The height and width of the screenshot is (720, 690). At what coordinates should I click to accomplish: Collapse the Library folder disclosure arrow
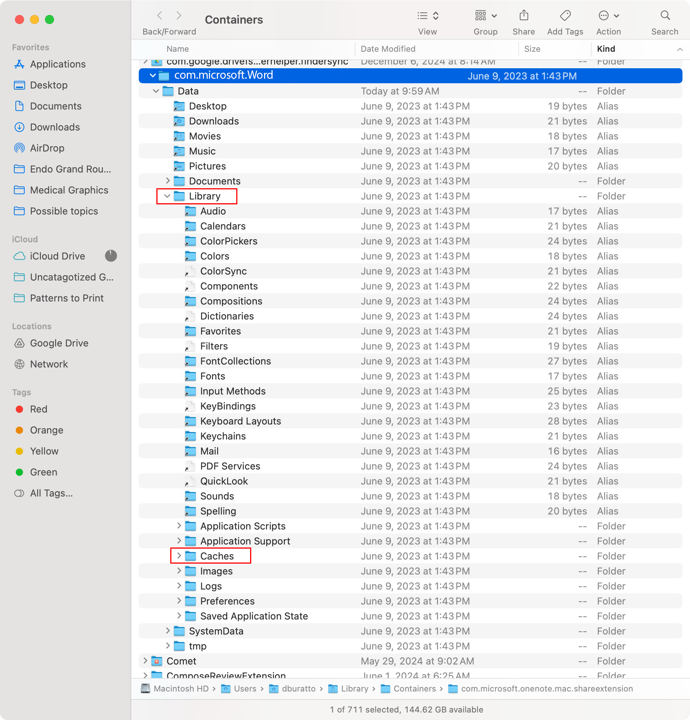point(167,196)
